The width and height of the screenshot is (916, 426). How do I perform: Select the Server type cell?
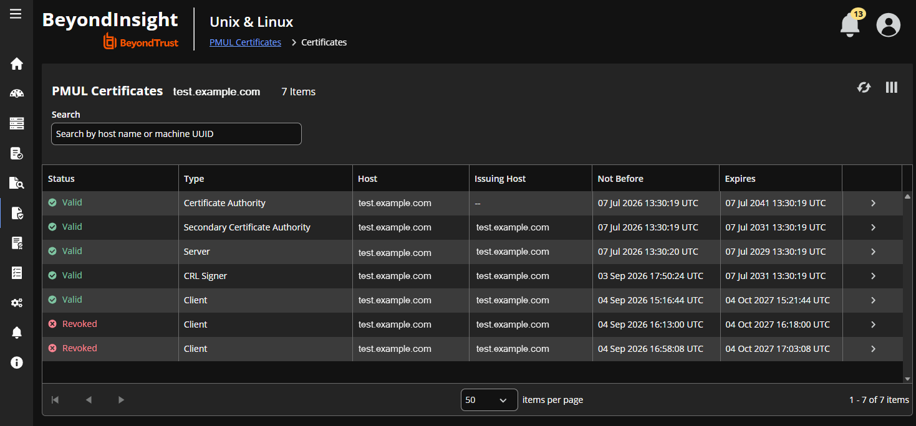point(196,252)
